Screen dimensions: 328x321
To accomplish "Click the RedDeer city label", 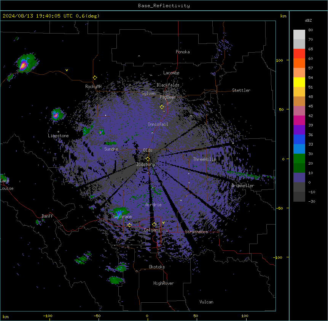I will [x=168, y=97].
